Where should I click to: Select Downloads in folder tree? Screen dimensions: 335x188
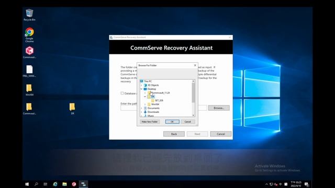[153, 112]
